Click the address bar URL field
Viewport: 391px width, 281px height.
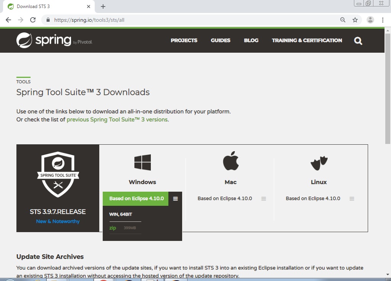coord(191,20)
